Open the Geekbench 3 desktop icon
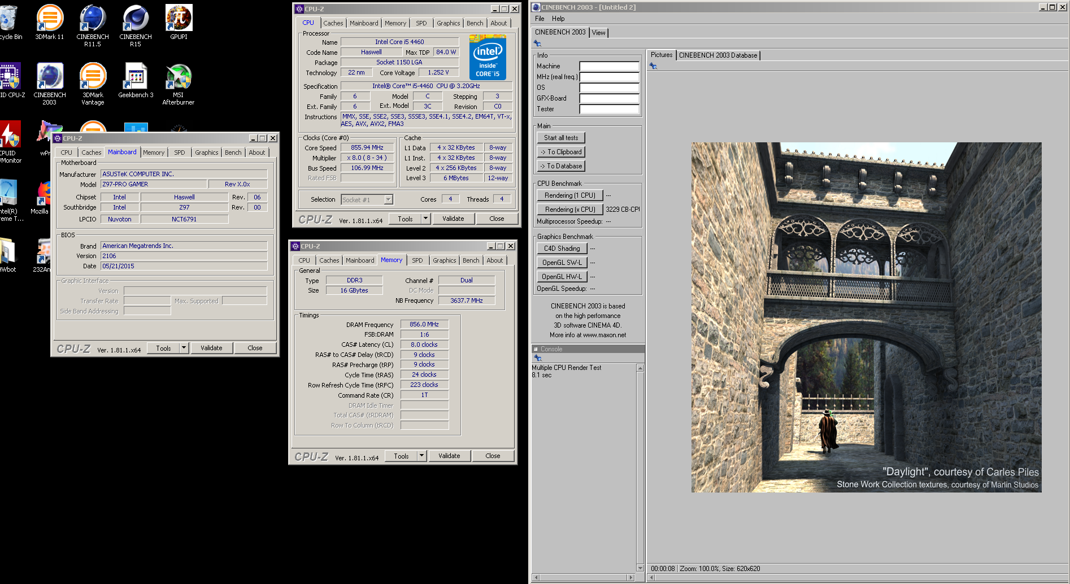 pyautogui.click(x=136, y=80)
